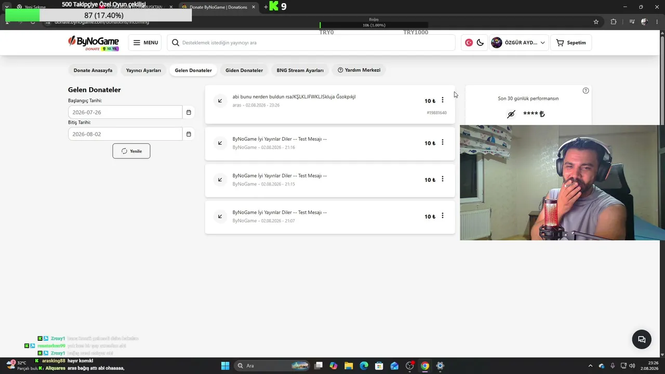Open calendar picker for Bitiş Tarihi
This screenshot has height=374, width=665.
(x=189, y=134)
